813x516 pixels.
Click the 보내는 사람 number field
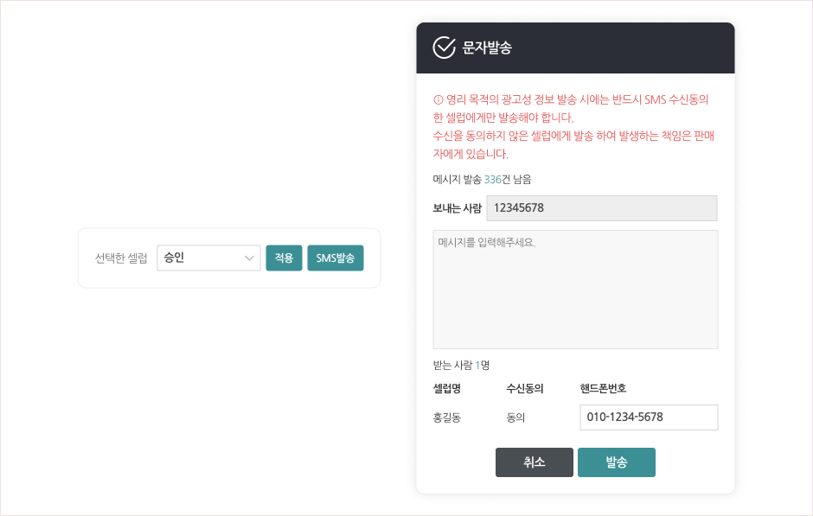pos(602,207)
